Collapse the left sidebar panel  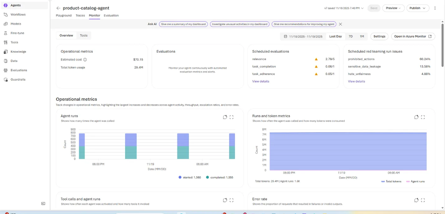pyautogui.click(x=43, y=203)
